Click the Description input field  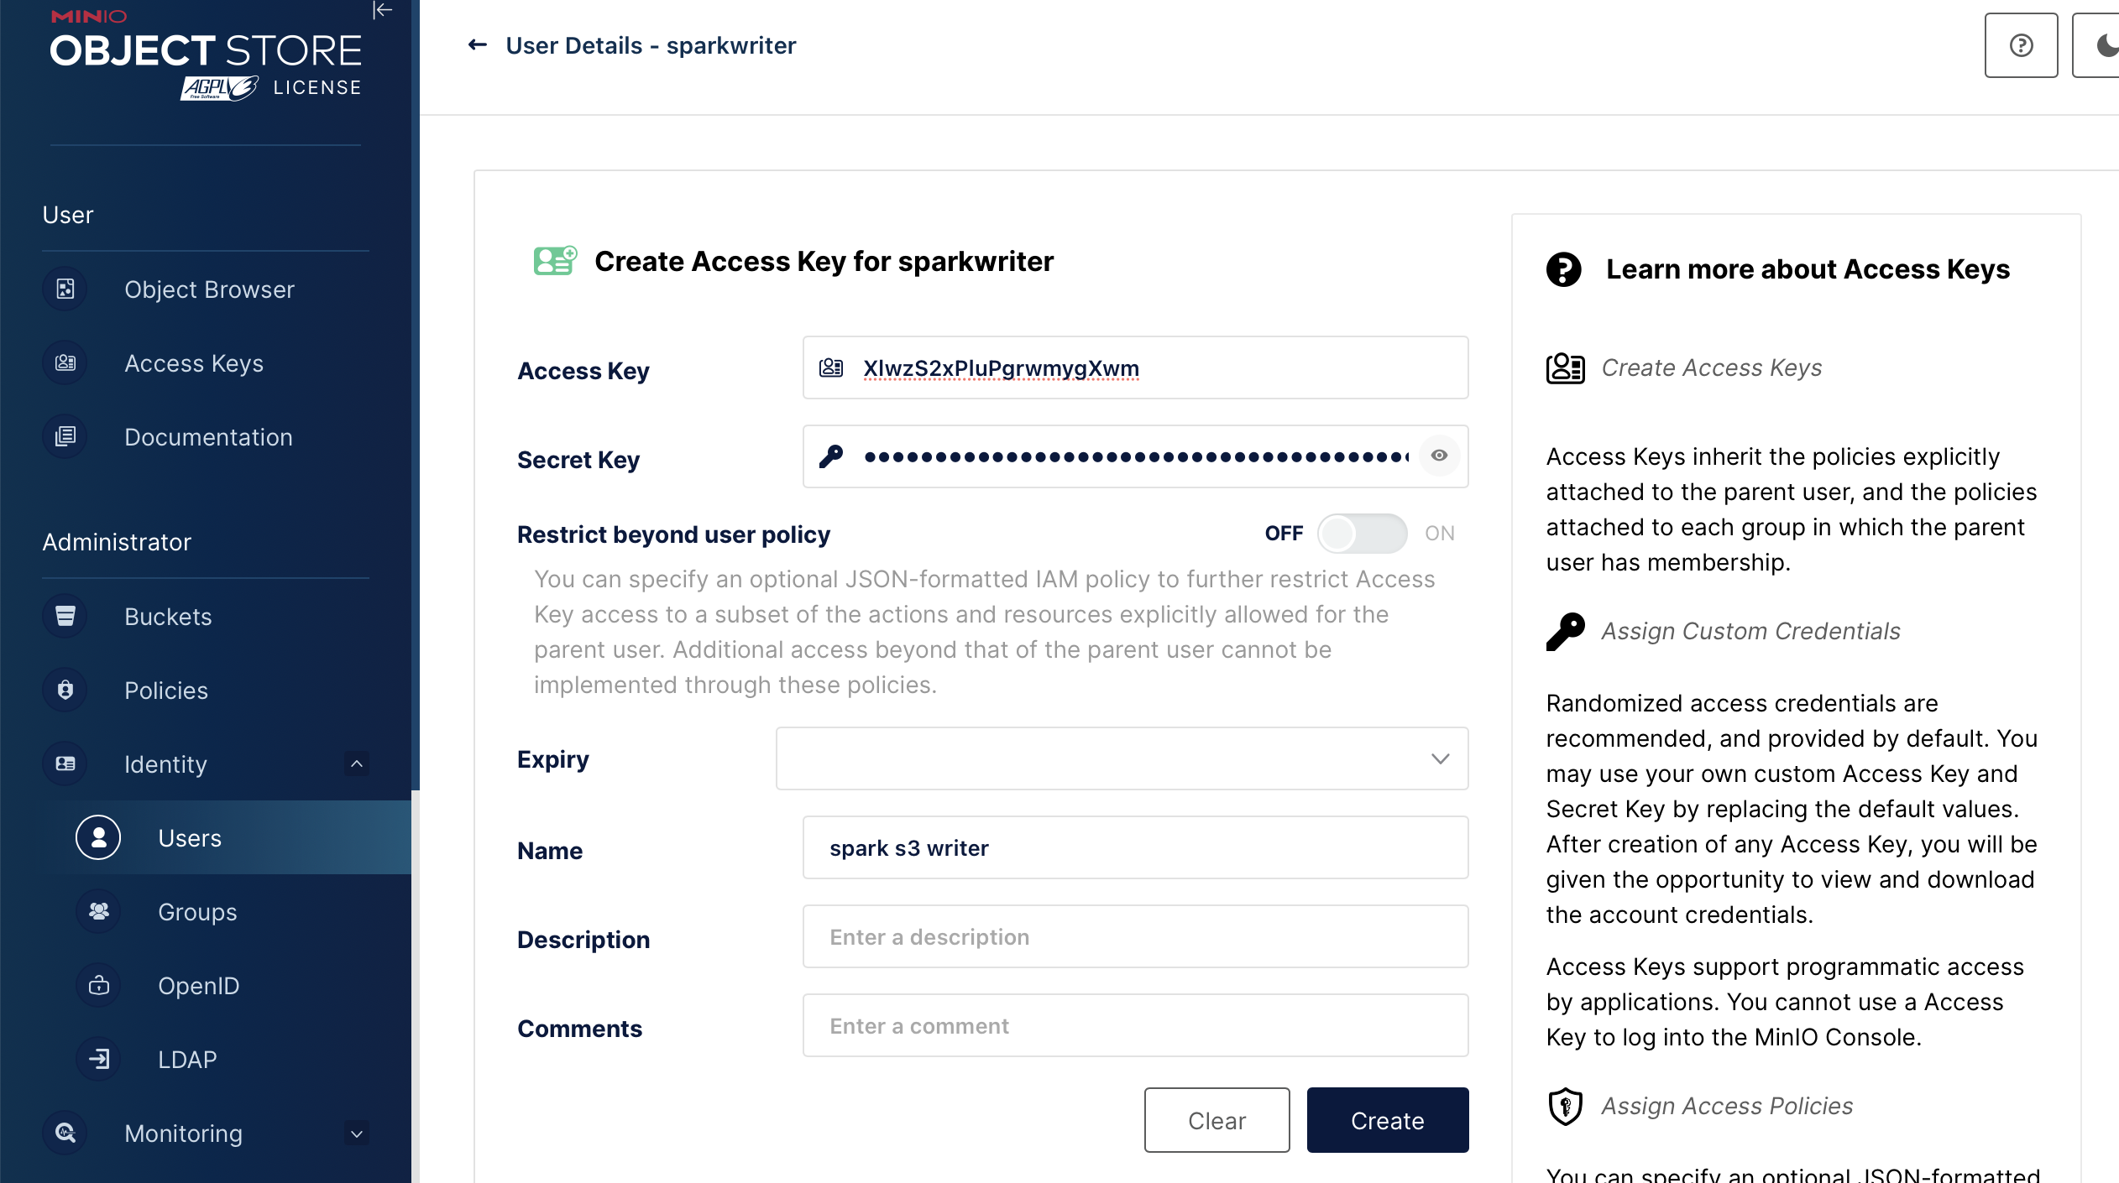click(x=1135, y=935)
